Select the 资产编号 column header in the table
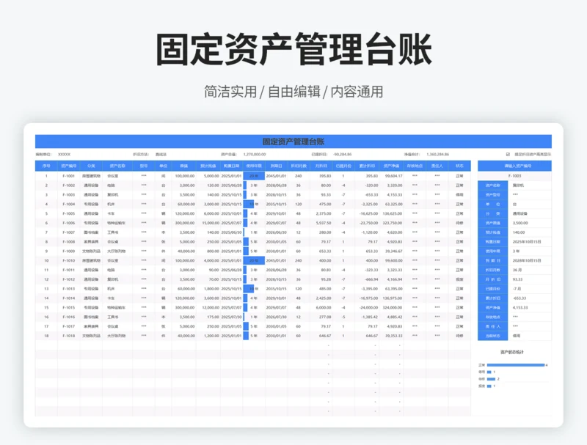 click(x=68, y=166)
